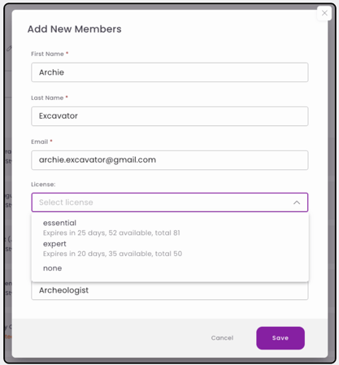This screenshot has height=365, width=339.
Task: Click the License label
Action: tap(43, 185)
